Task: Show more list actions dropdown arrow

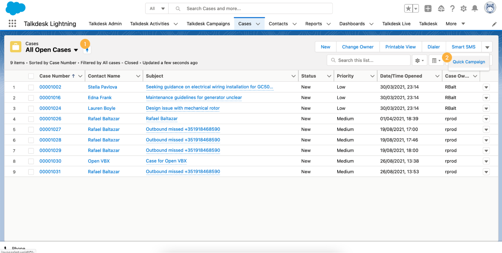Action: pos(487,47)
